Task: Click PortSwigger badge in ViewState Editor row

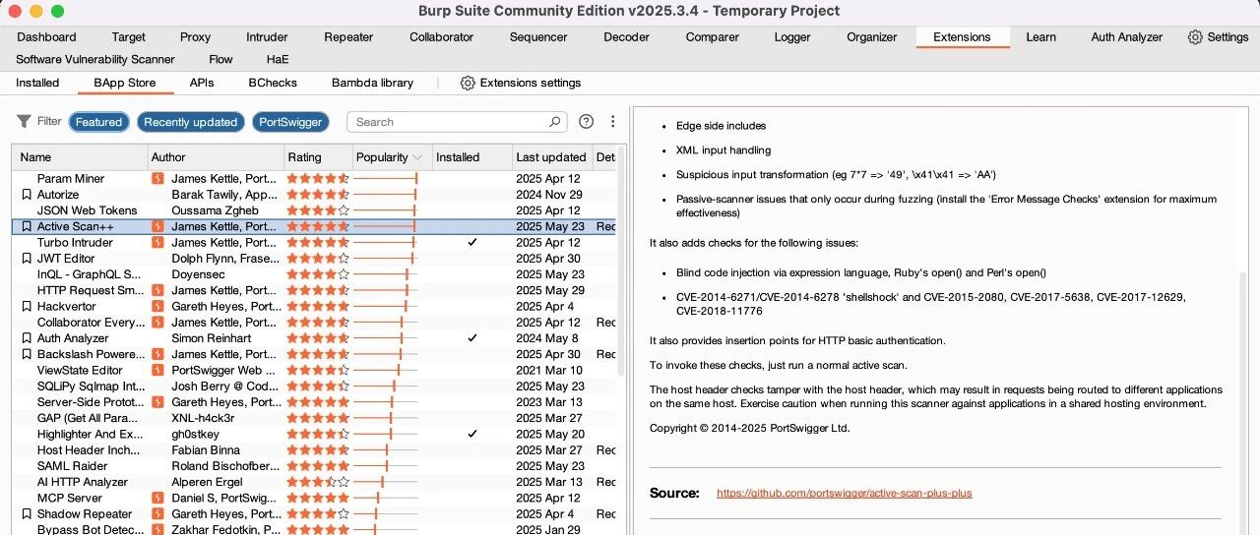Action: coord(157,370)
